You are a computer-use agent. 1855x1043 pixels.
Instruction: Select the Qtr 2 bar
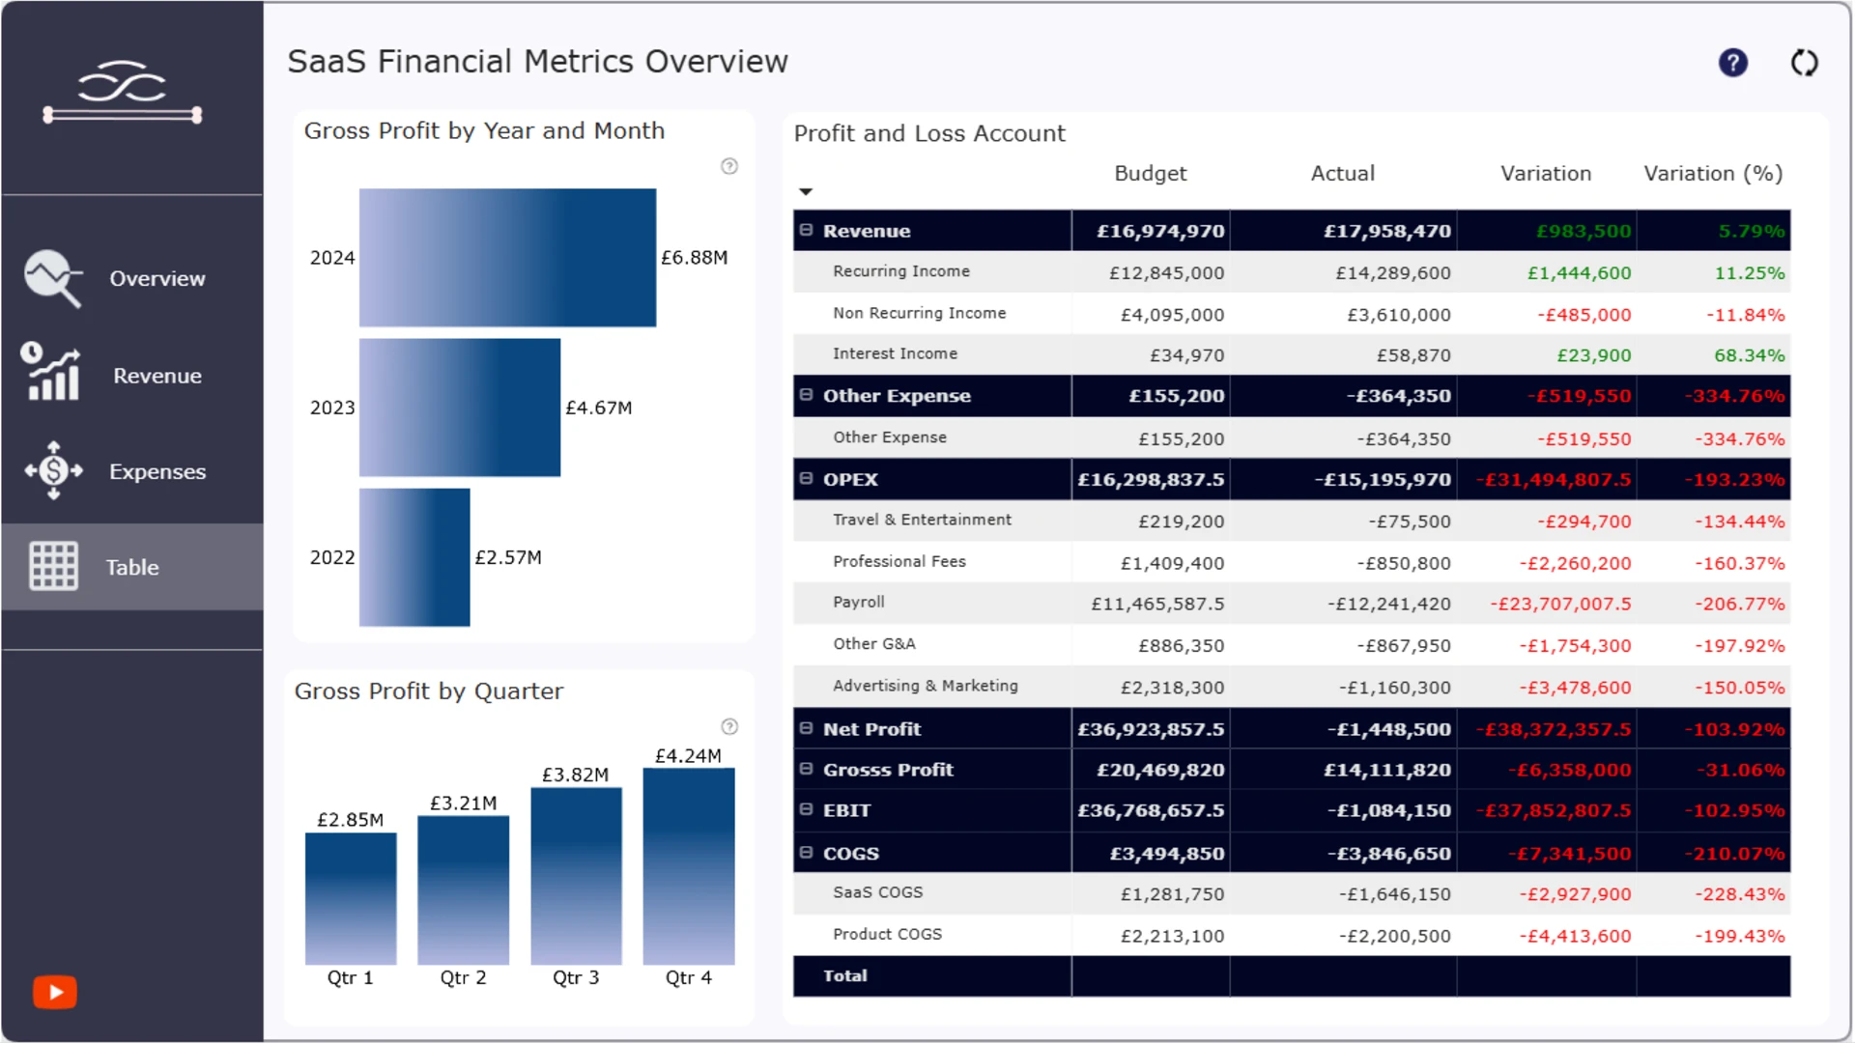coord(463,890)
